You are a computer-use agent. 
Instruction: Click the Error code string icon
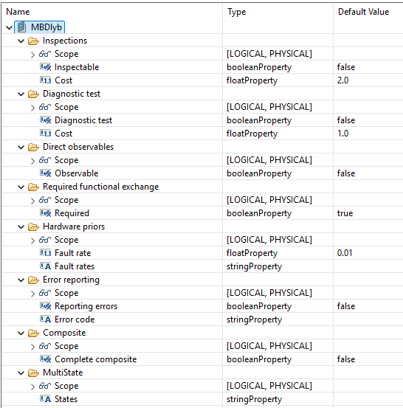pos(45,319)
